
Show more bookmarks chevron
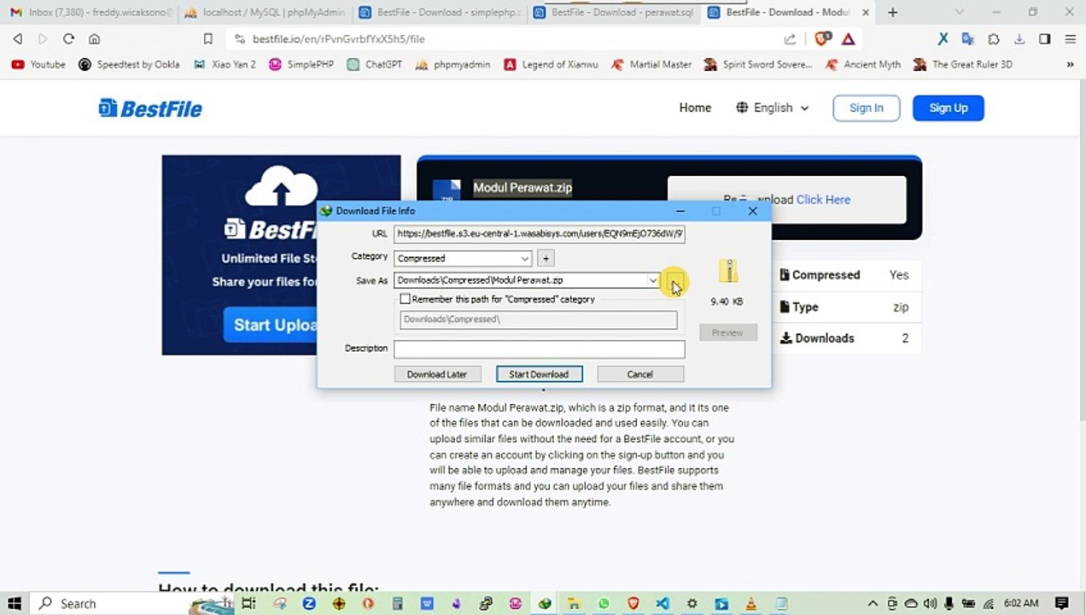point(1070,64)
